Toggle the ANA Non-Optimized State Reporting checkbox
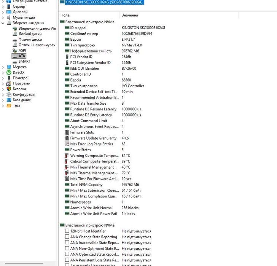277x266 pixels. pyautogui.click(x=67, y=248)
